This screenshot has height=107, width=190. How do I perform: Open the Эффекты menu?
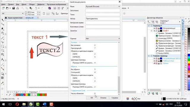[x=41, y=4]
